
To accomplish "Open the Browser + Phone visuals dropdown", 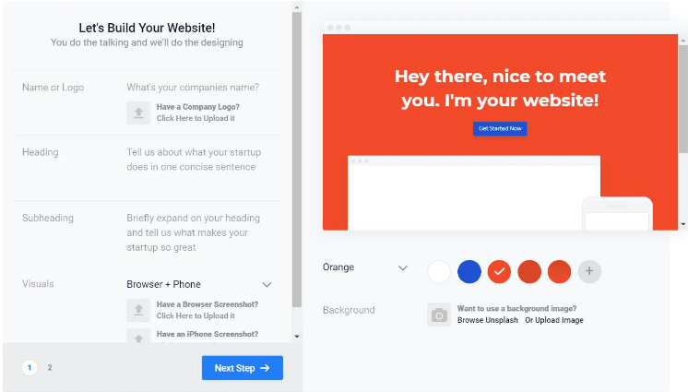I will pos(199,284).
